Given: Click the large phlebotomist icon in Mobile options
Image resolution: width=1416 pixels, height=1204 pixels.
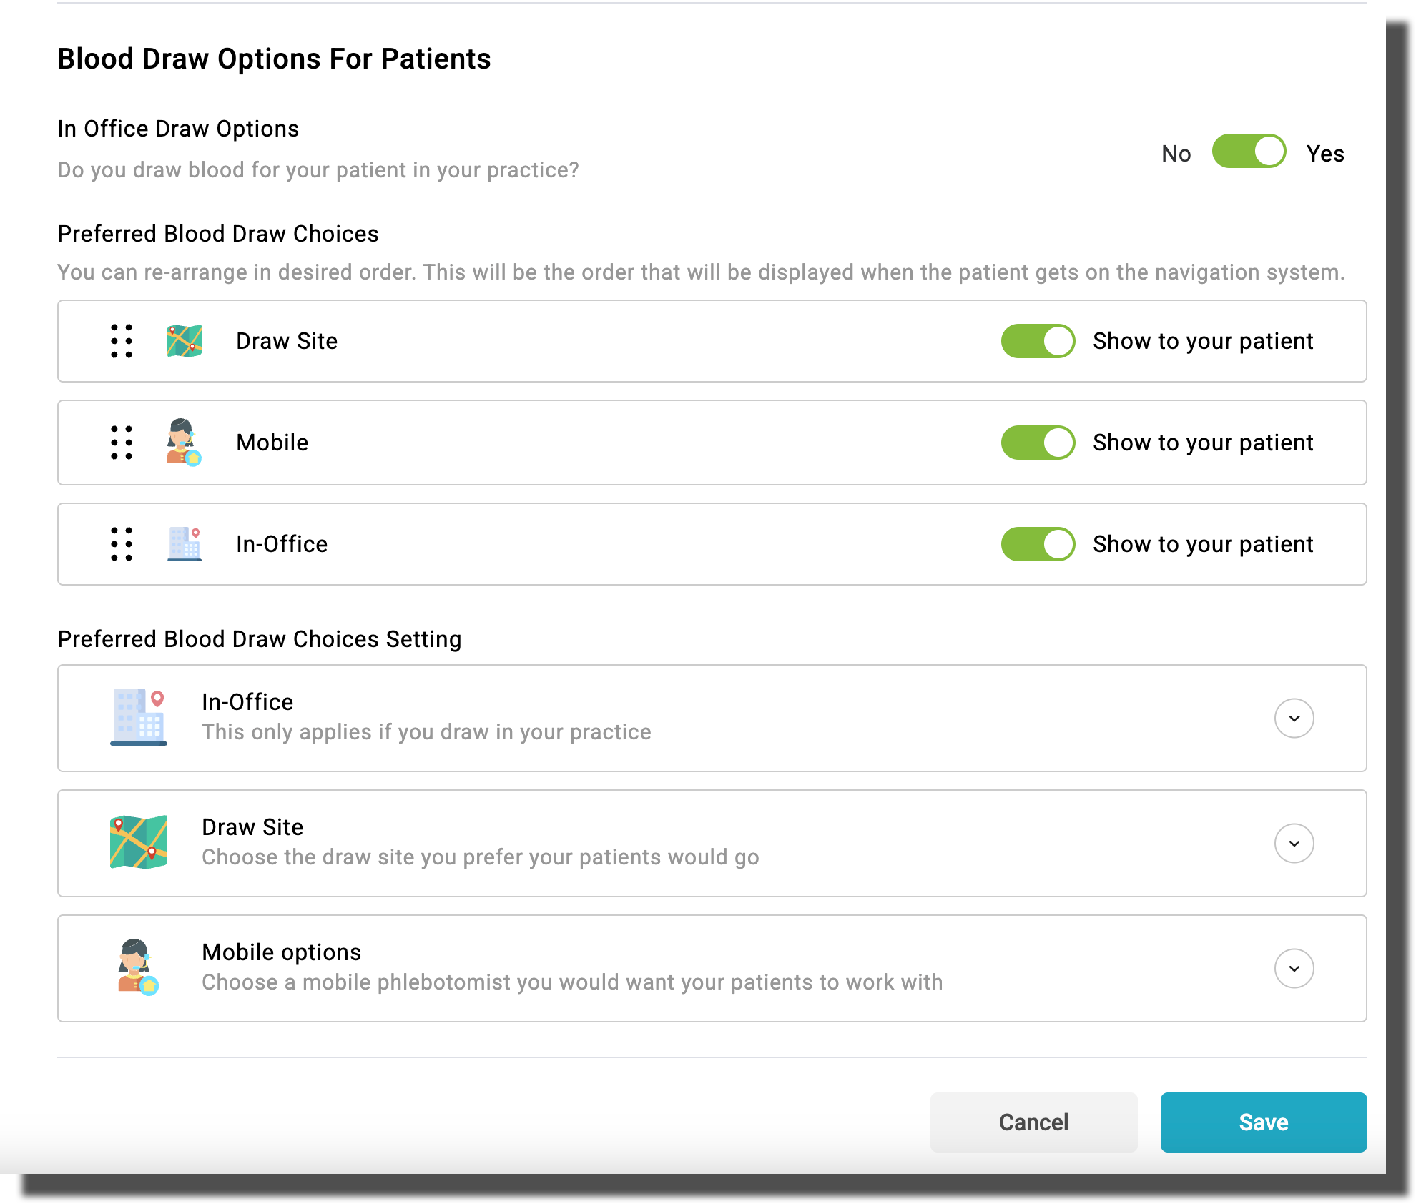Looking at the screenshot, I should pos(137,967).
